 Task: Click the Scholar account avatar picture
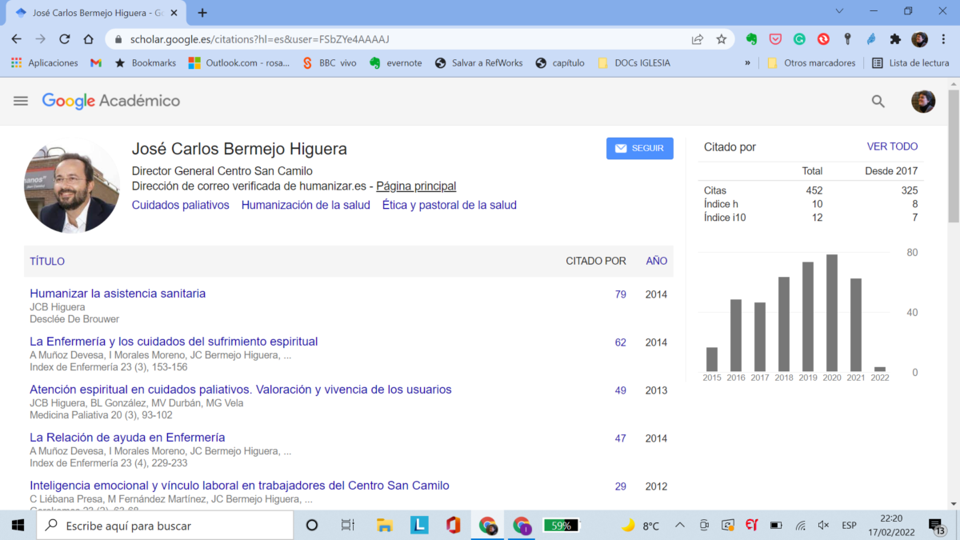point(922,101)
